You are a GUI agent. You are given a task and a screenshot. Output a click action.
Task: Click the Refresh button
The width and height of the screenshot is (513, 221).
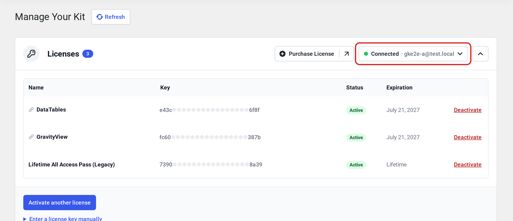click(111, 17)
